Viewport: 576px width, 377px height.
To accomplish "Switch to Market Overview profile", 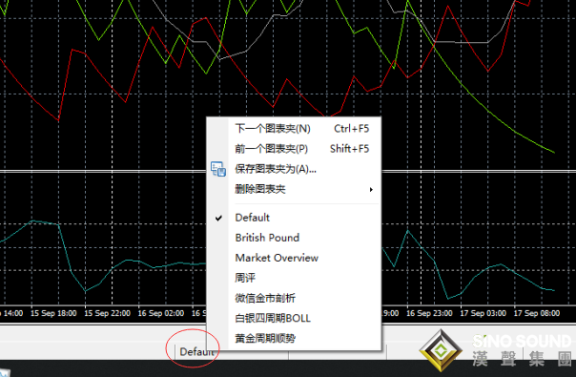I will 294,258.
